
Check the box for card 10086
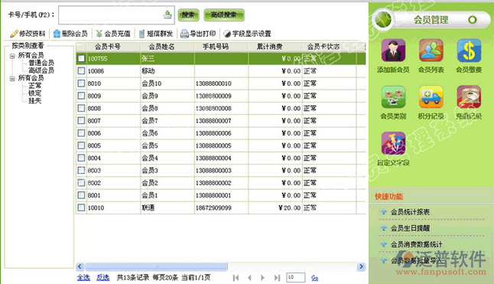click(81, 70)
